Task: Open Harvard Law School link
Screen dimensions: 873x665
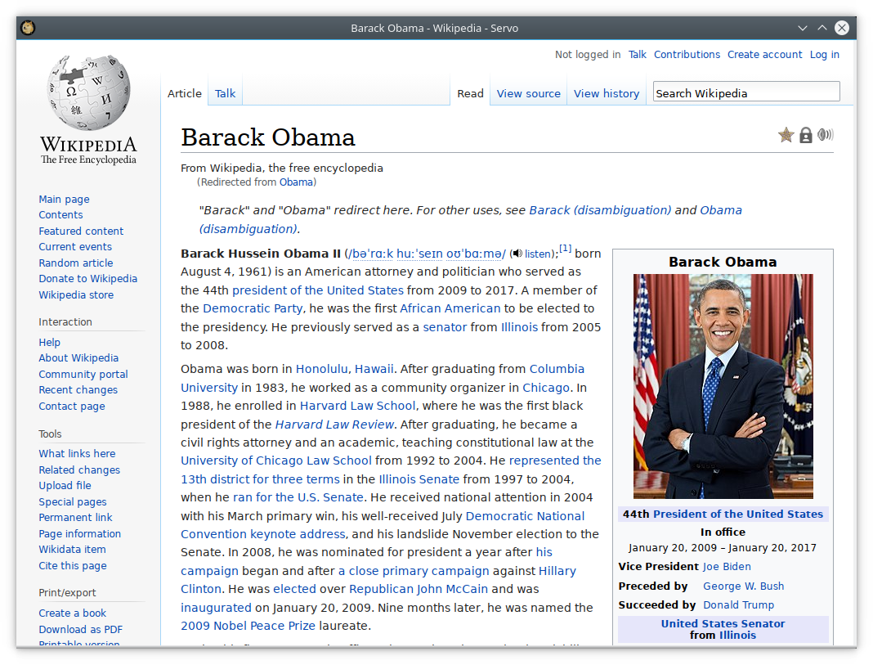Action: [x=357, y=406]
